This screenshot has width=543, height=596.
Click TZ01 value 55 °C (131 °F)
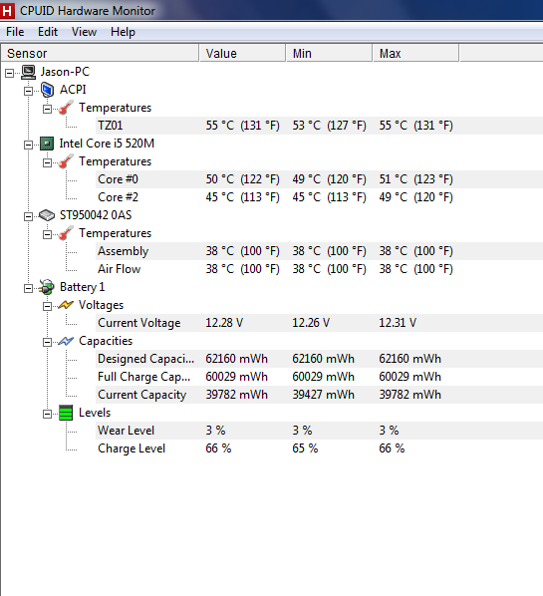pos(242,126)
